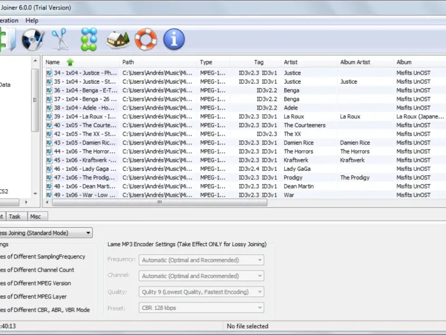
Task: Select file 42 - 1x05 - The XX - St...
Action: [85, 134]
